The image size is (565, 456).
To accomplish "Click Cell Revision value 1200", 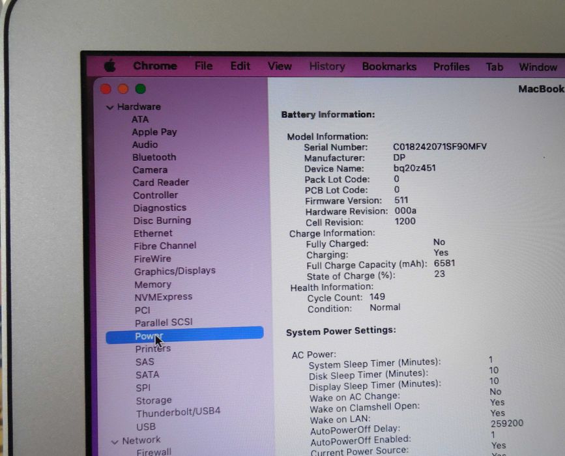I will pos(405,221).
